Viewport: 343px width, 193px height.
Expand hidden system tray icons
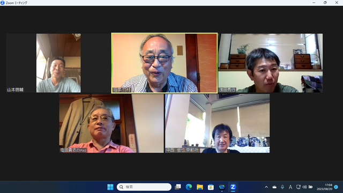[266, 187]
